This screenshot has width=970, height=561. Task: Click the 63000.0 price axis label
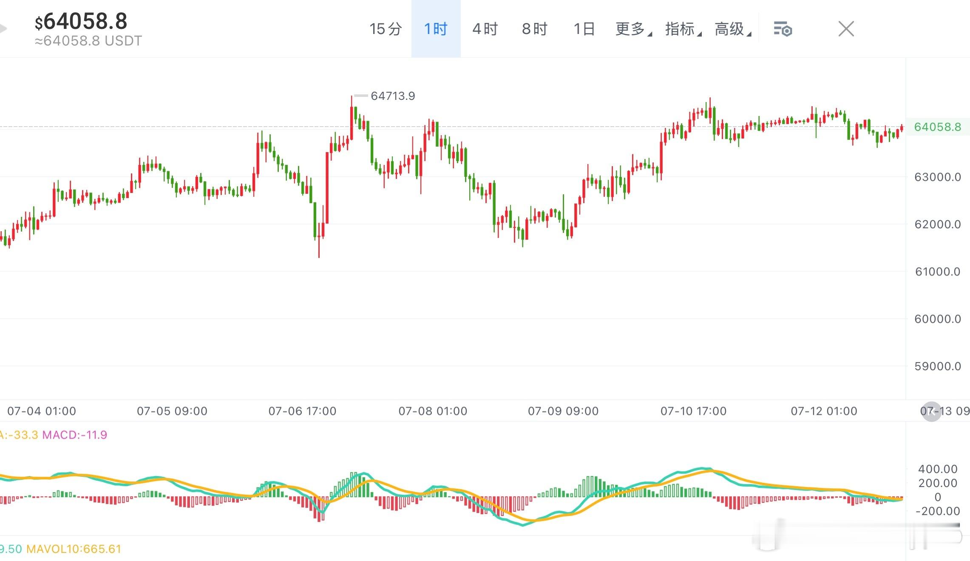938,177
